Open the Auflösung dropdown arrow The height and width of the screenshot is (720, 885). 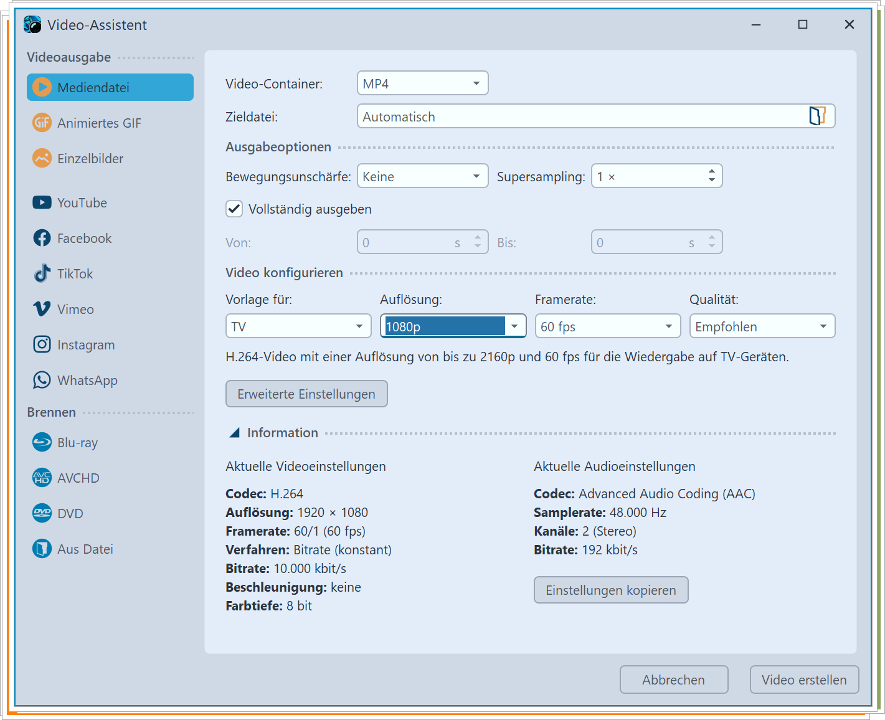(514, 326)
